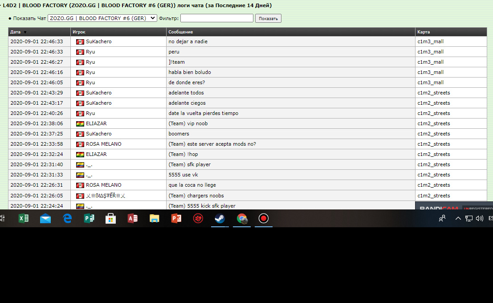Sort the table by Дата column
The height and width of the screenshot is (303, 493).
point(16,32)
